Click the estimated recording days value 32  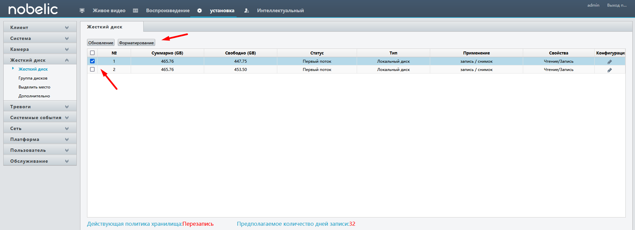[x=352, y=224]
